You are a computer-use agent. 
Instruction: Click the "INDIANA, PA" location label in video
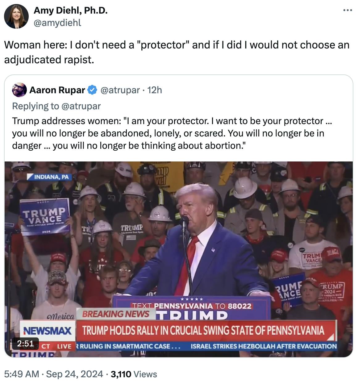[x=49, y=177]
